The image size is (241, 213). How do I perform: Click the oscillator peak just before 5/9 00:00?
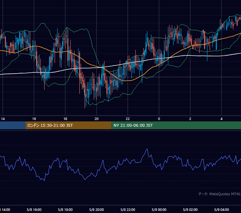pyautogui.click(x=147, y=149)
